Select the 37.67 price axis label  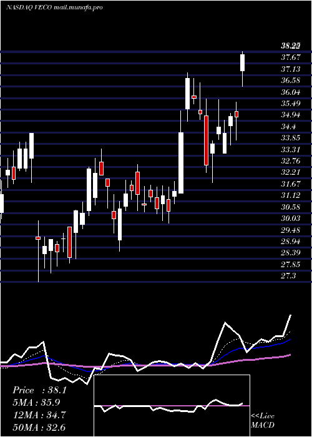pos(291,57)
